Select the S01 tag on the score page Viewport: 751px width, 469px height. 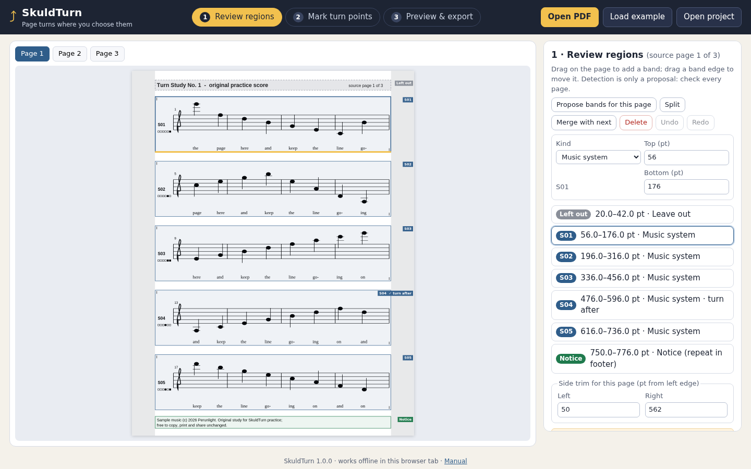(408, 100)
